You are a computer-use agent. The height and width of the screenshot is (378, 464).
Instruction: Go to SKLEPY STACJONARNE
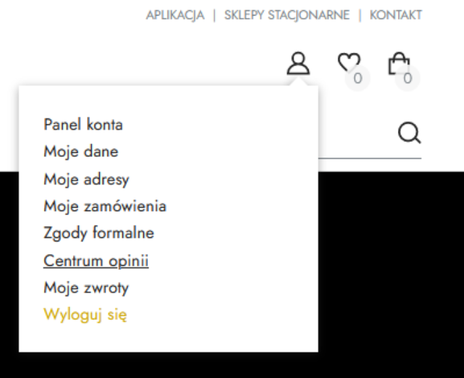[x=287, y=15]
